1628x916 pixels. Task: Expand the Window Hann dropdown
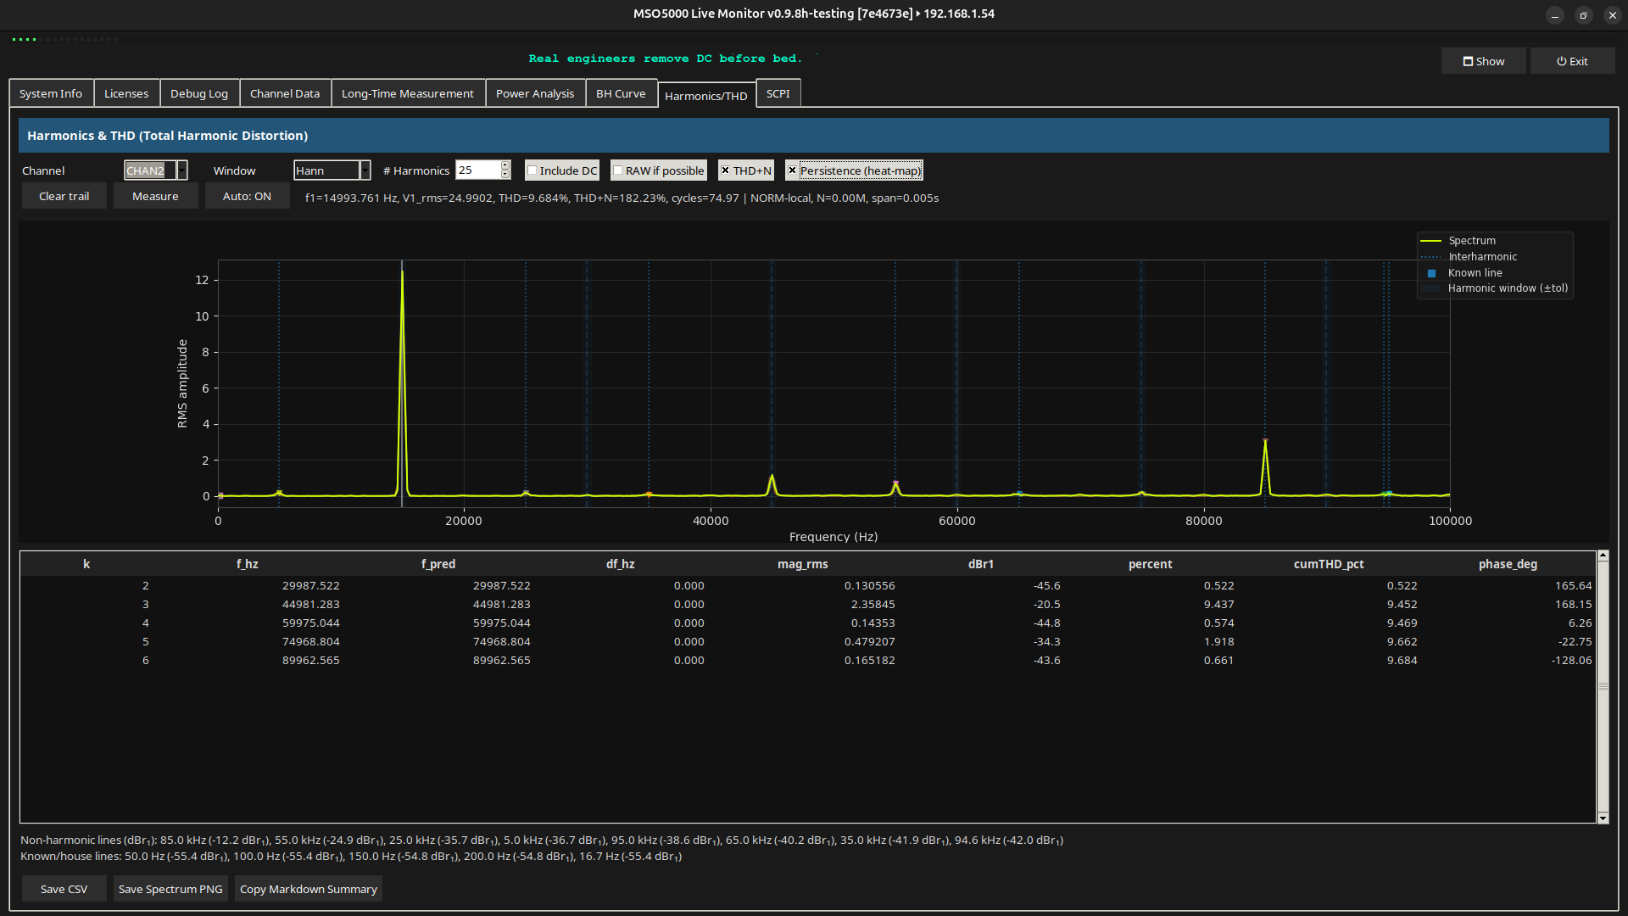365,170
